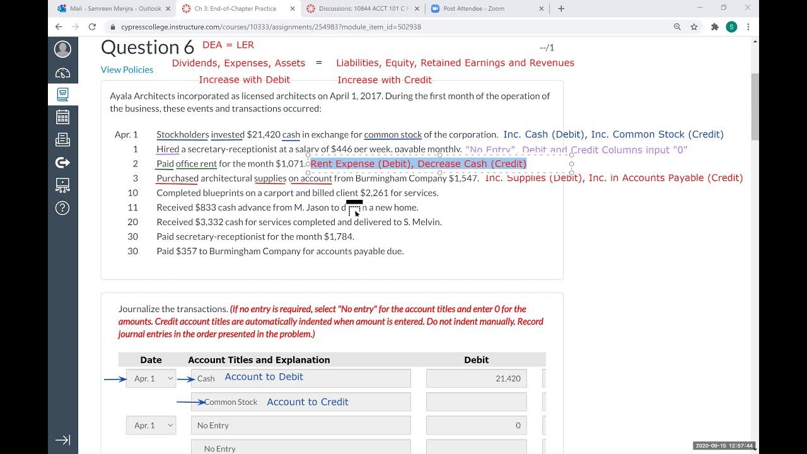
Task: Close the Mail Outlook tab
Action: (x=167, y=9)
